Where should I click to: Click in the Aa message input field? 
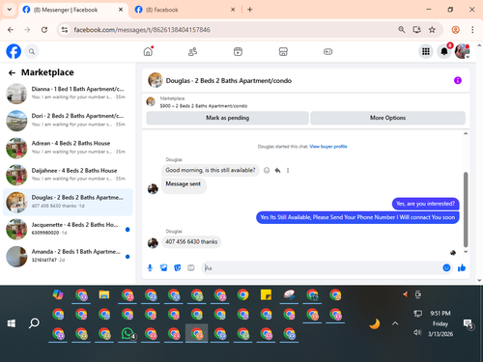point(322,267)
